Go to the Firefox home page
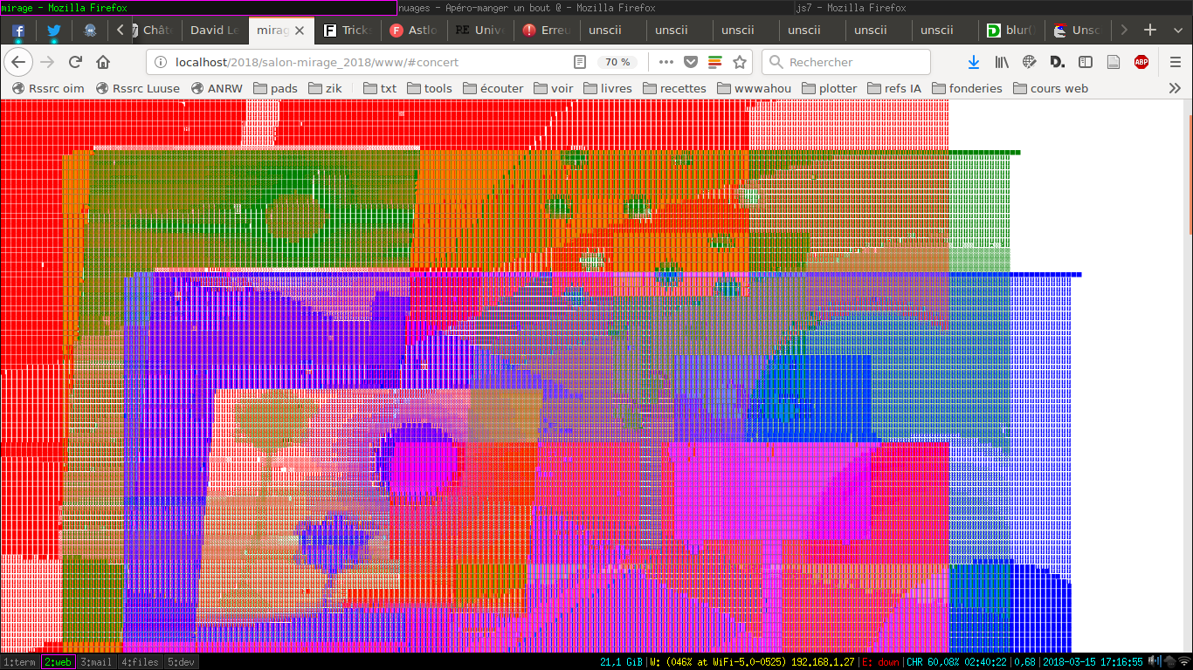 coord(103,62)
